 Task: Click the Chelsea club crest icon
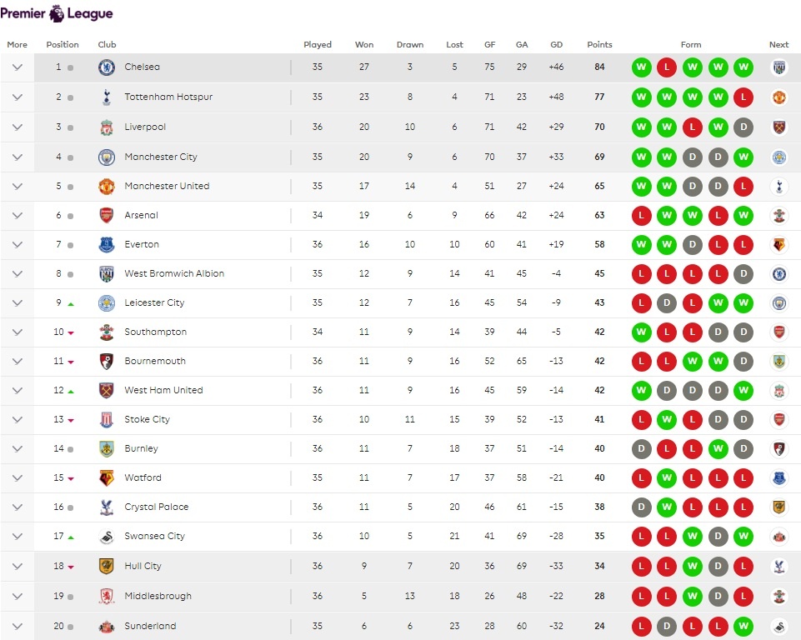[x=106, y=67]
